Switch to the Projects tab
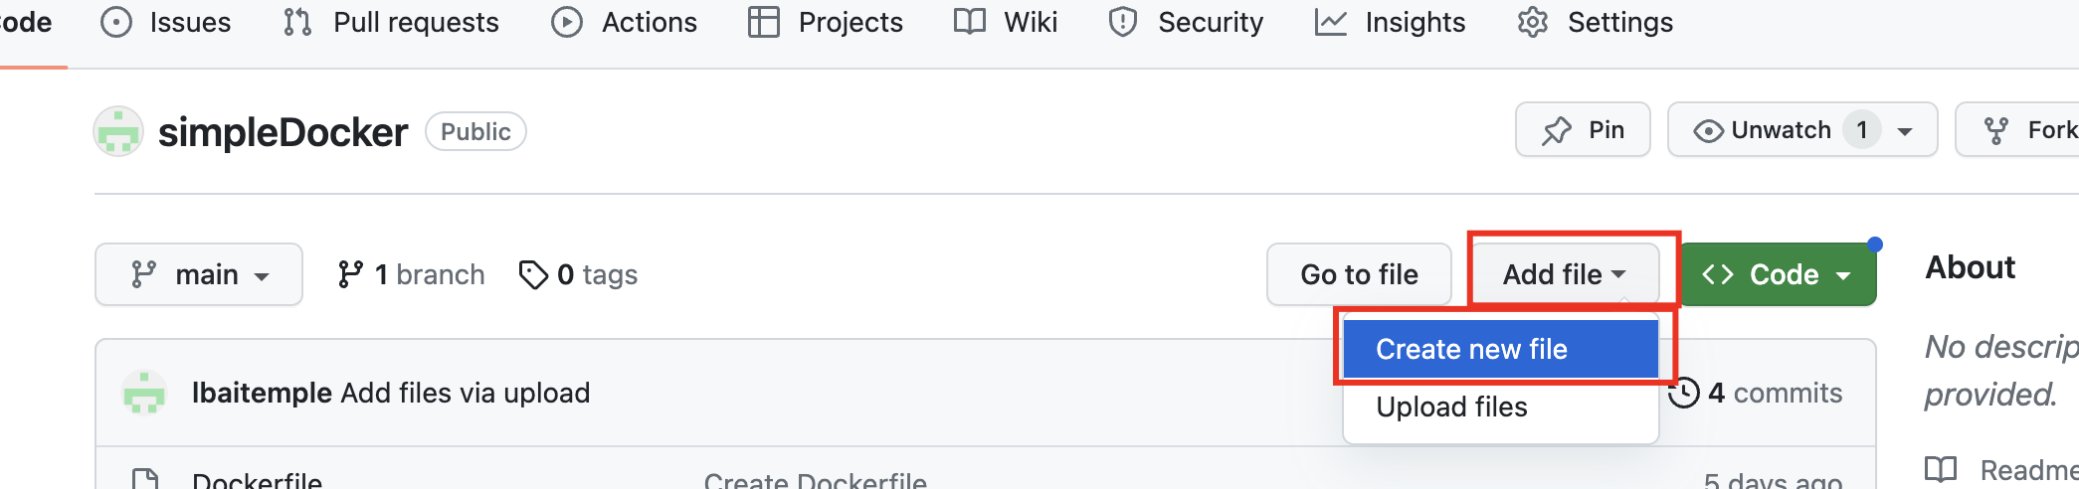The height and width of the screenshot is (489, 2079). (x=826, y=22)
